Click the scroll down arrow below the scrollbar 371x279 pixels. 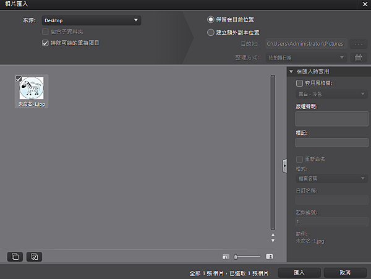point(273,241)
